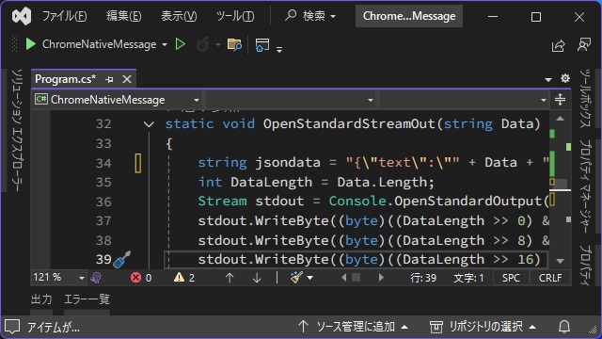Toggle SPC indentation mode
Image resolution: width=602 pixels, height=339 pixels.
point(511,278)
